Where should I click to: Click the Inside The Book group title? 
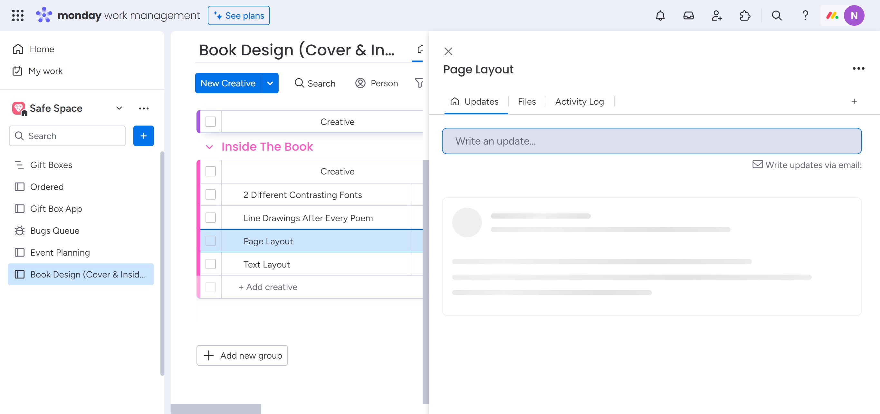pos(267,147)
